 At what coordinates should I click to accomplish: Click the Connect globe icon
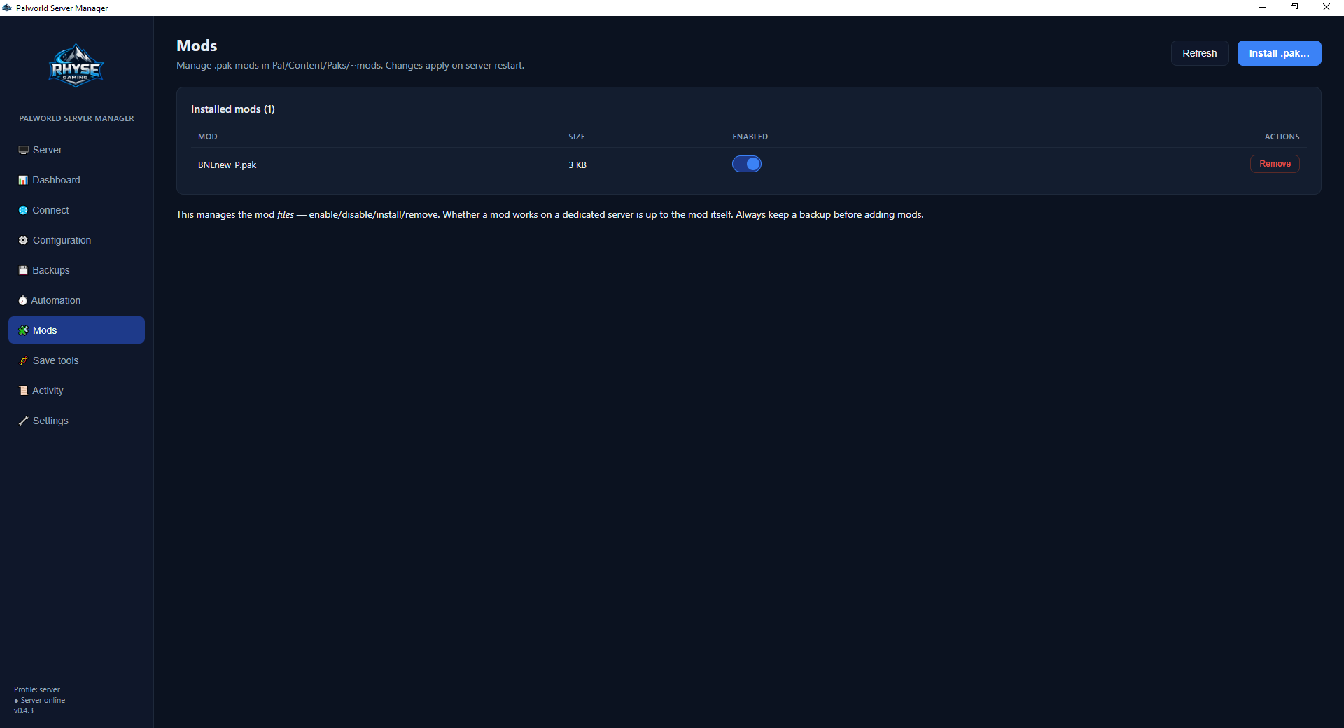point(23,210)
